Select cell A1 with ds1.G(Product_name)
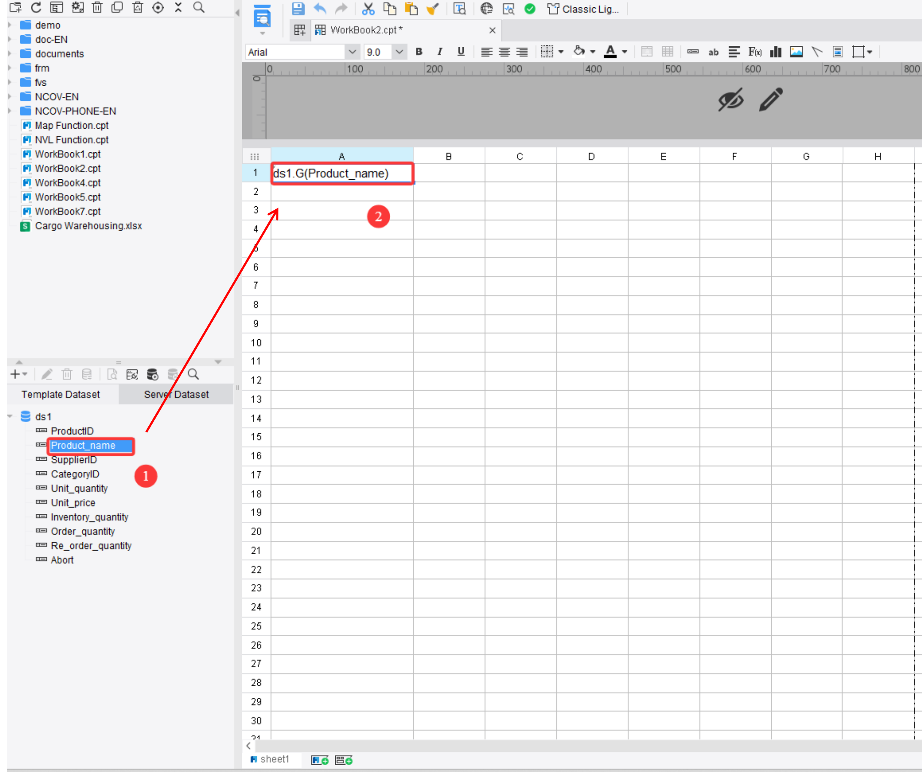The image size is (923, 772). (x=343, y=173)
